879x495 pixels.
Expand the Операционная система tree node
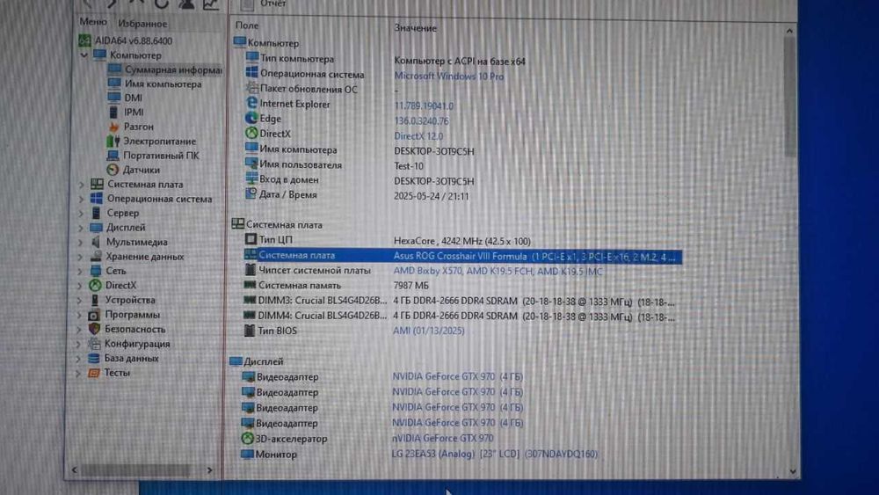click(82, 199)
